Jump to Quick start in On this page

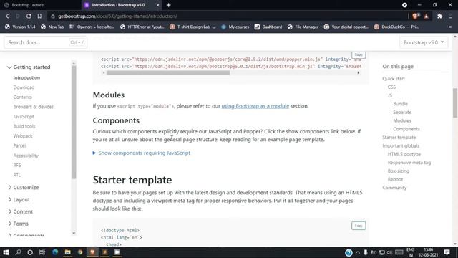pos(394,78)
